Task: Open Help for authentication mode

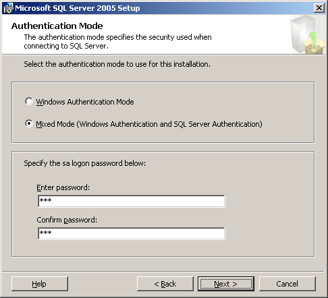Action: [x=40, y=284]
